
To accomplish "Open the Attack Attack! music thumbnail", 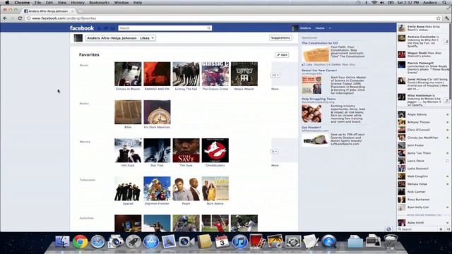I will [x=244, y=74].
